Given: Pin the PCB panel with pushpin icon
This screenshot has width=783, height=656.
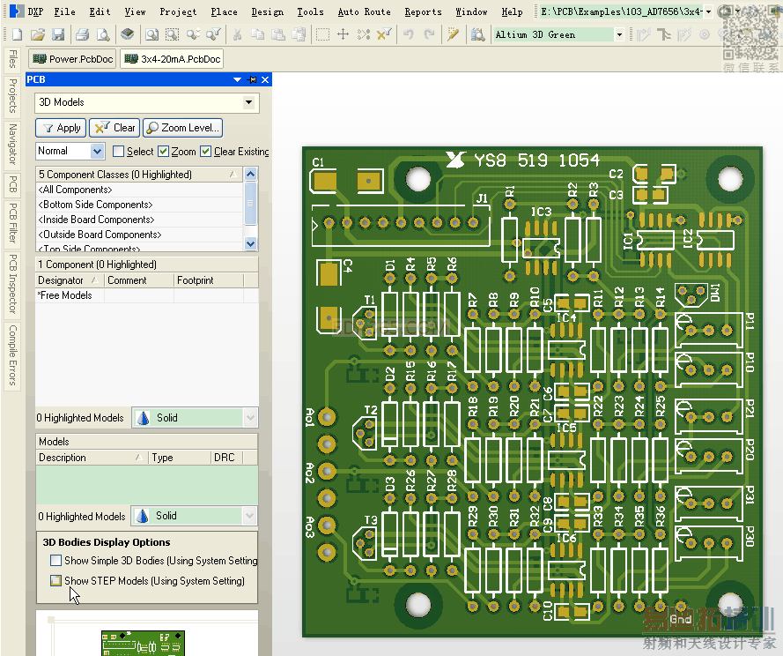Looking at the screenshot, I should click(x=252, y=79).
